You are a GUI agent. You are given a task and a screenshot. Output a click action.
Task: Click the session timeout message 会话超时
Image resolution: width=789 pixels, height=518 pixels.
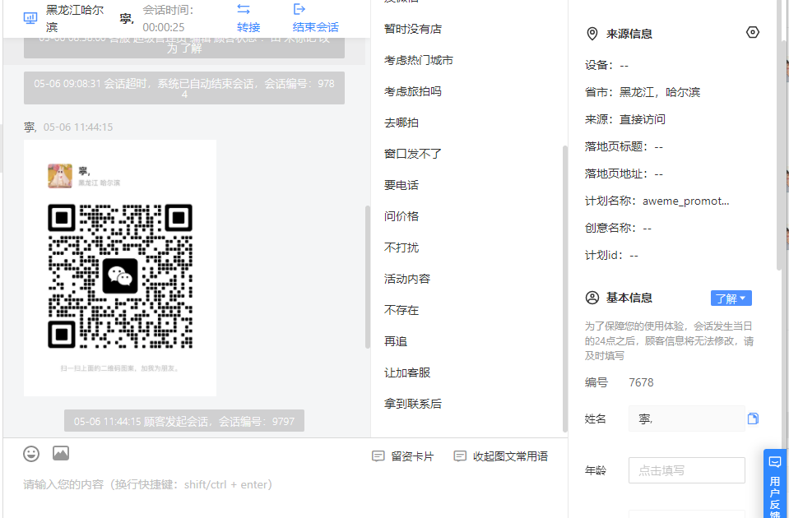coord(184,88)
